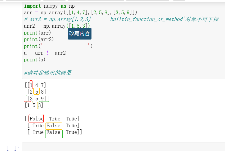
Task: Click the 'arr = np.array([[1,4,7],...' code line
Action: coord(80,13)
